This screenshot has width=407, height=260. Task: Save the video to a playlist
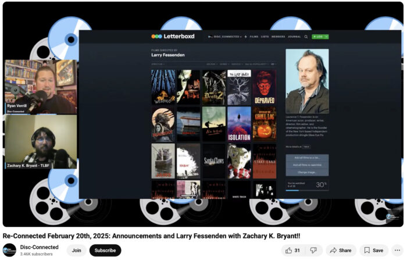(373, 250)
